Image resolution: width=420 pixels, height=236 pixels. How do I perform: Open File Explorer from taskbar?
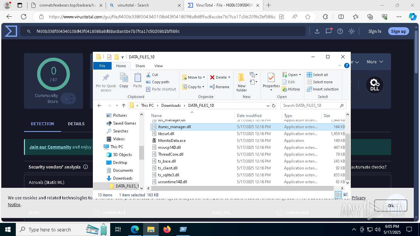point(151,229)
